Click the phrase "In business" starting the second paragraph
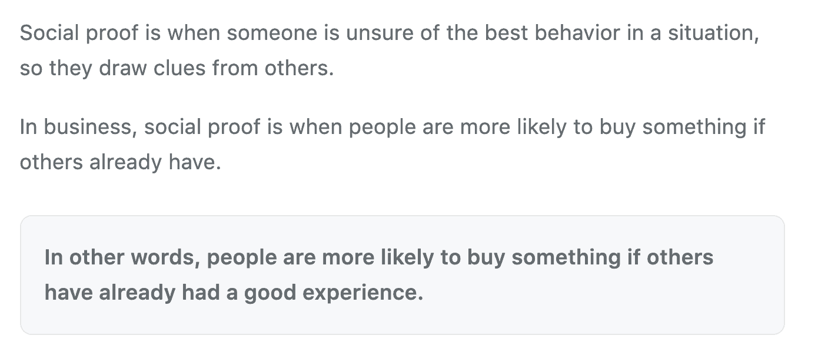818x362 pixels. coord(78,127)
